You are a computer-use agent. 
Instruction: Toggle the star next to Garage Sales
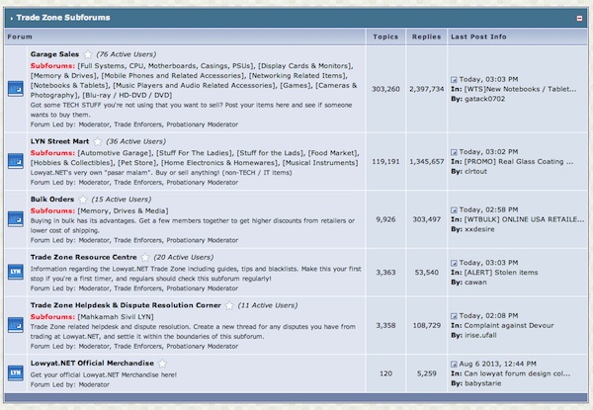tap(88, 53)
